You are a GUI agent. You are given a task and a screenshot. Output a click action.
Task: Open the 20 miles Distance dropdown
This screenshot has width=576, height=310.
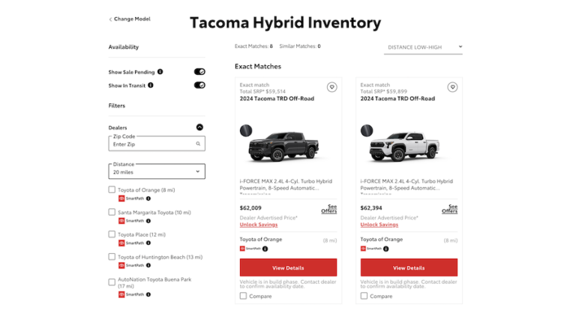157,171
